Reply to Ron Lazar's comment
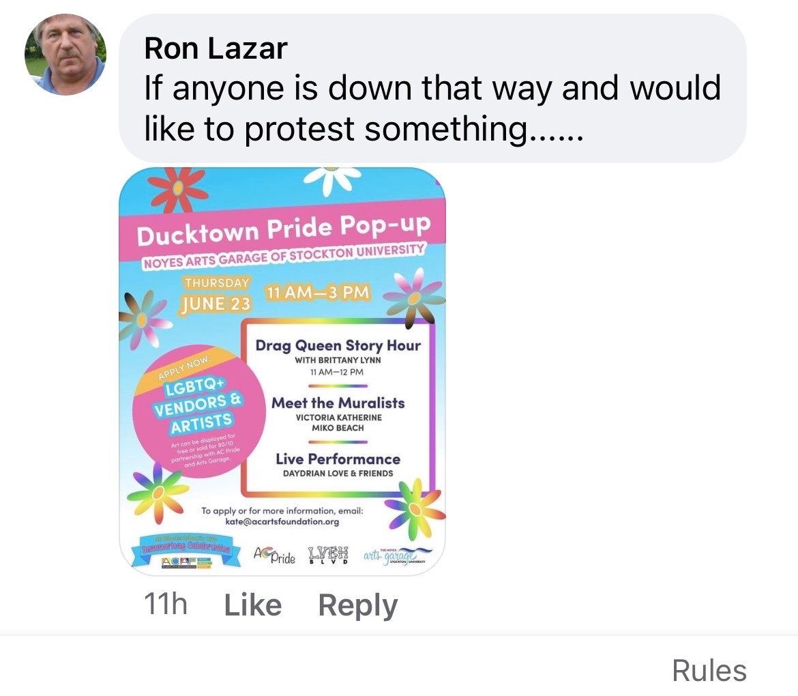This screenshot has width=798, height=696. (x=358, y=606)
